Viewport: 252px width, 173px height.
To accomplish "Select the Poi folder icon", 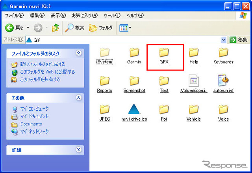I will point(164,109).
